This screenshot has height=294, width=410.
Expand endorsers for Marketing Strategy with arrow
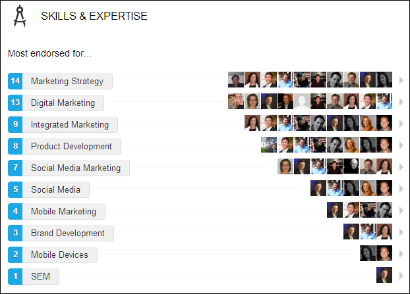pyautogui.click(x=400, y=81)
